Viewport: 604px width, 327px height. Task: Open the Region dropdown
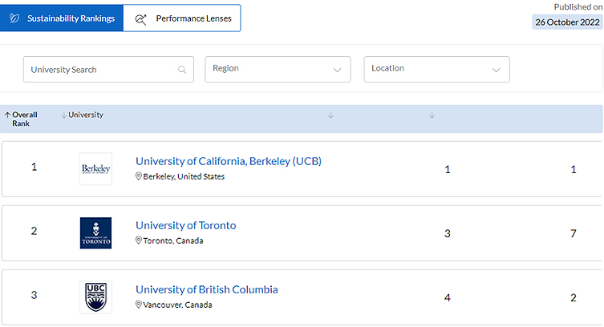278,69
